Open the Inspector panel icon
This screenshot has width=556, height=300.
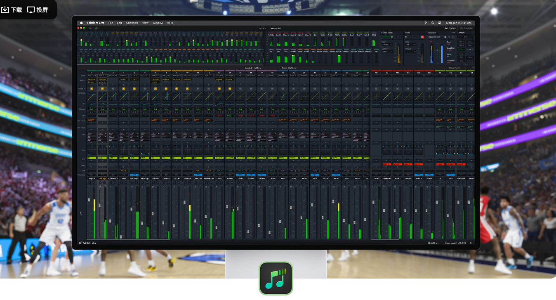(x=461, y=28)
